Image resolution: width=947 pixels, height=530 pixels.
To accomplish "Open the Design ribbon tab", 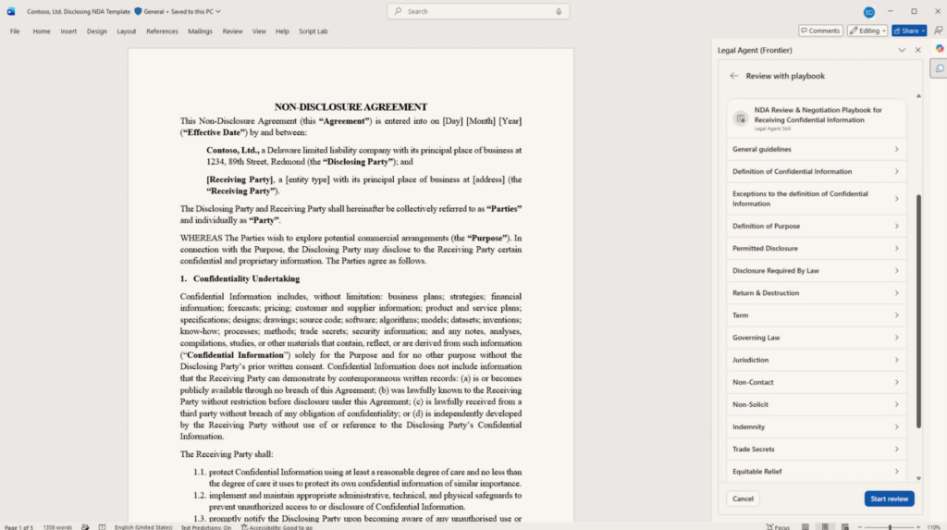I will coord(96,31).
